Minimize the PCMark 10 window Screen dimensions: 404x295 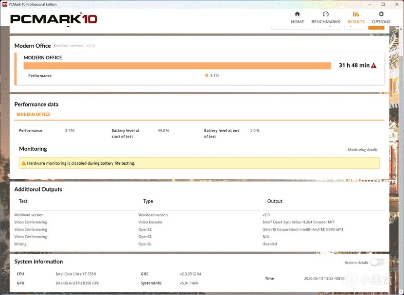(x=369, y=4)
